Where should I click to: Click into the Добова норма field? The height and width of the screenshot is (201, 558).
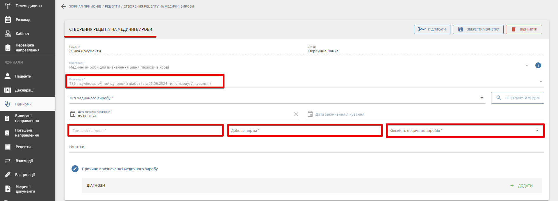click(x=304, y=131)
